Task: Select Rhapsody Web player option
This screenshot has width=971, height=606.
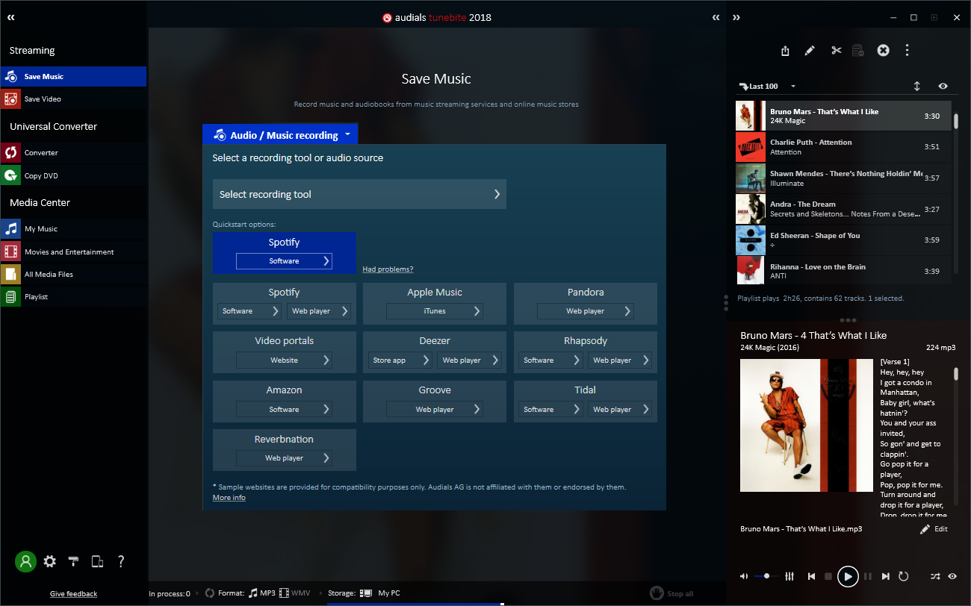Action: click(619, 360)
